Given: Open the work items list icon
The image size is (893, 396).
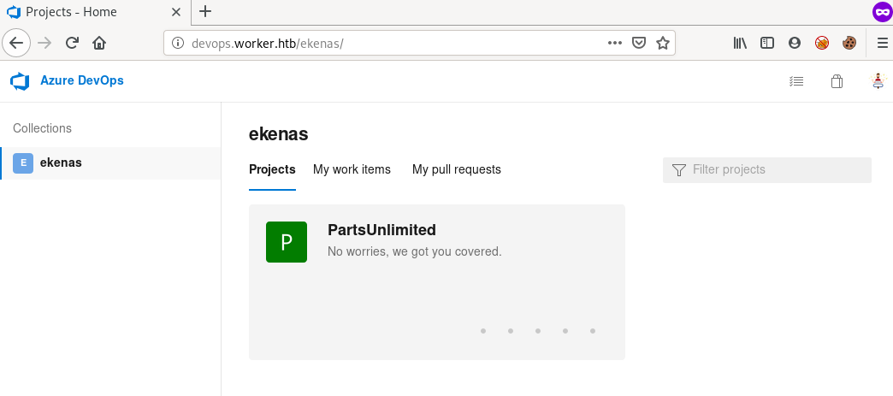Looking at the screenshot, I should [x=796, y=82].
